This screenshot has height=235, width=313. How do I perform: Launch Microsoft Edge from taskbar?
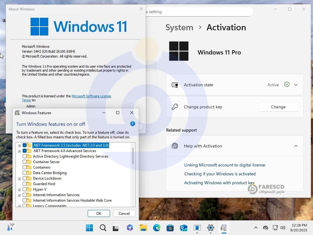click(157, 228)
